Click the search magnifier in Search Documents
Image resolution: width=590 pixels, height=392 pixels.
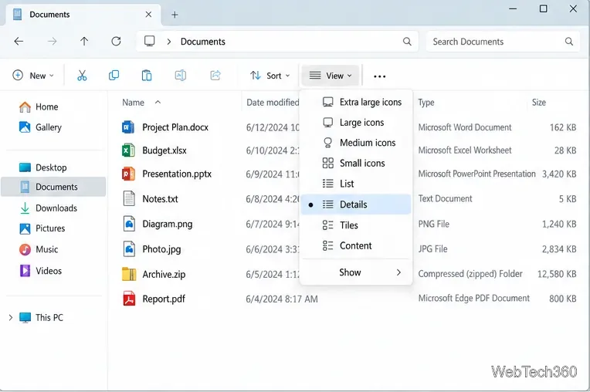click(x=569, y=42)
